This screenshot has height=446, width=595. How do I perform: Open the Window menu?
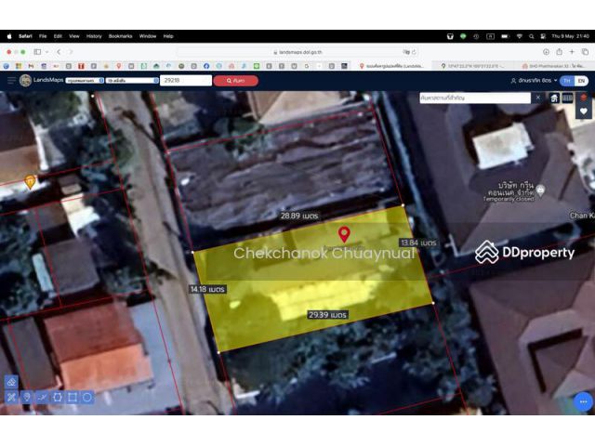tap(148, 36)
